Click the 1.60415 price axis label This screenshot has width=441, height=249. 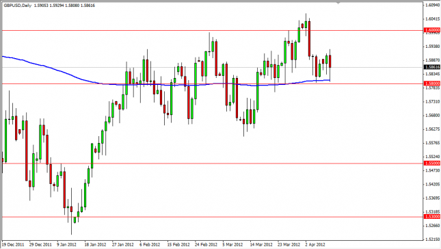pyautogui.click(x=433, y=19)
